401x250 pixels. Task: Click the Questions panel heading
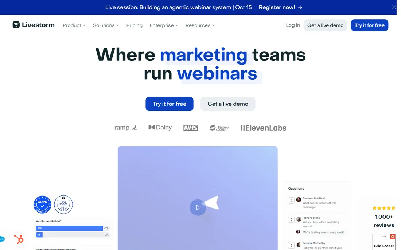pos(296,189)
